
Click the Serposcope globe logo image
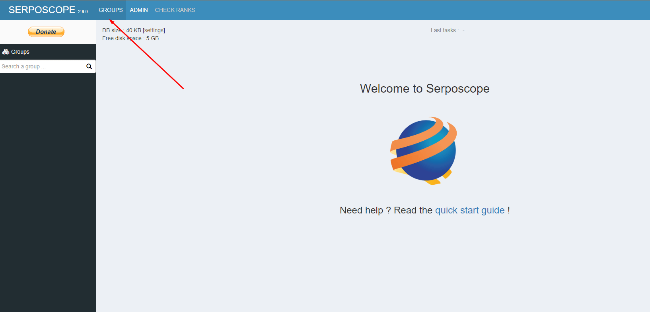(x=424, y=151)
